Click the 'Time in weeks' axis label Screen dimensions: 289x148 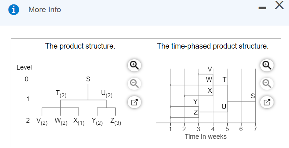205,137
